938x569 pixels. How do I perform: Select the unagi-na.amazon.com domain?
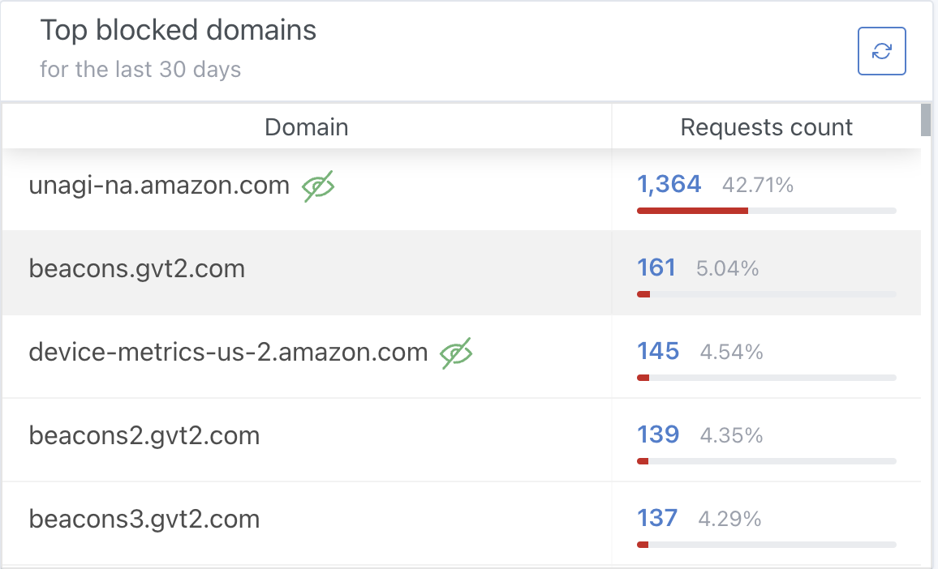point(159,186)
